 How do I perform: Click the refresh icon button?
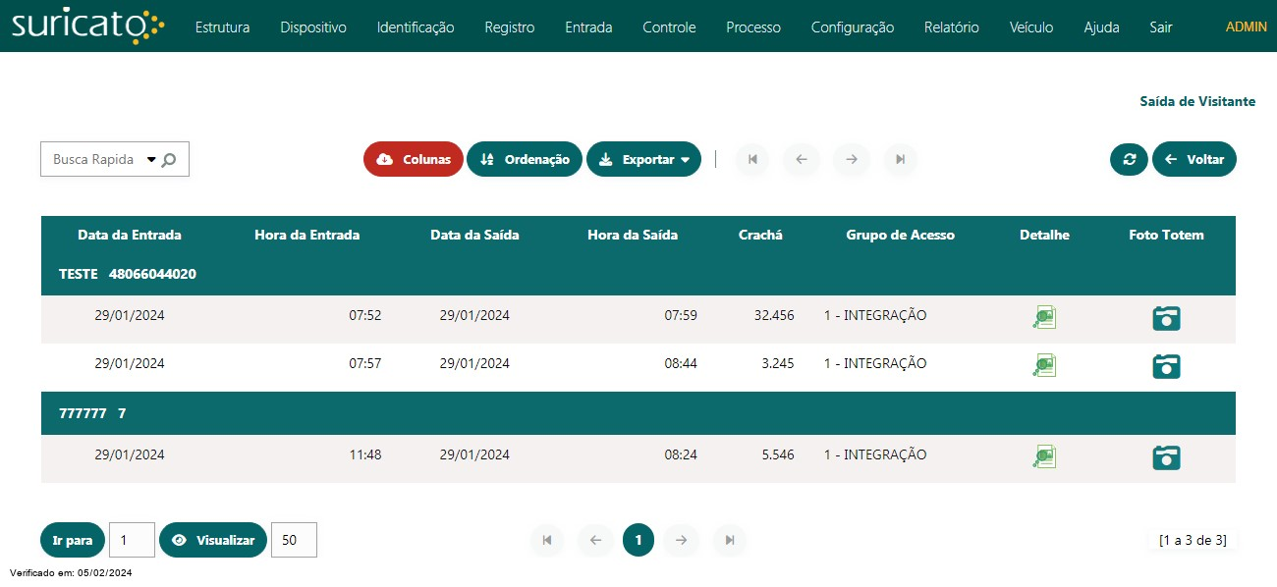pyautogui.click(x=1130, y=159)
